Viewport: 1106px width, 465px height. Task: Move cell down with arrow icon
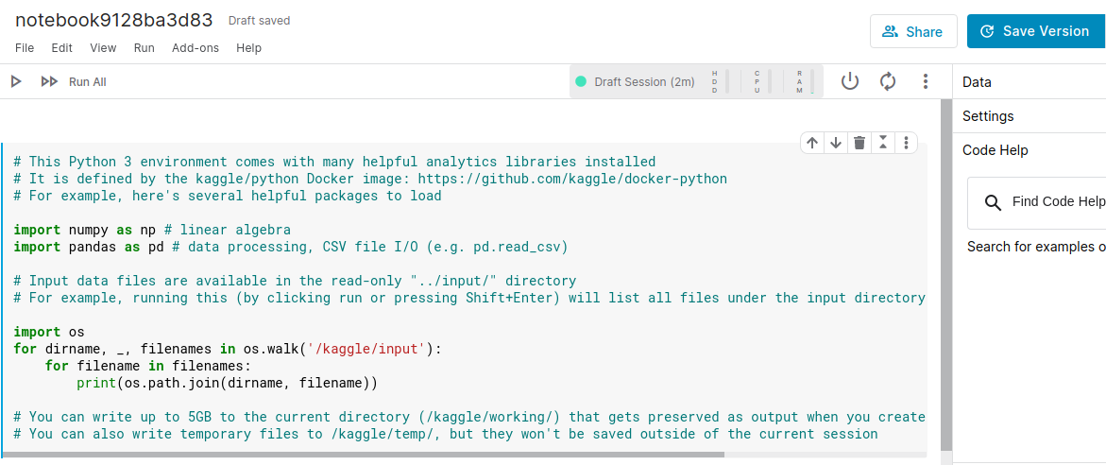pos(836,143)
